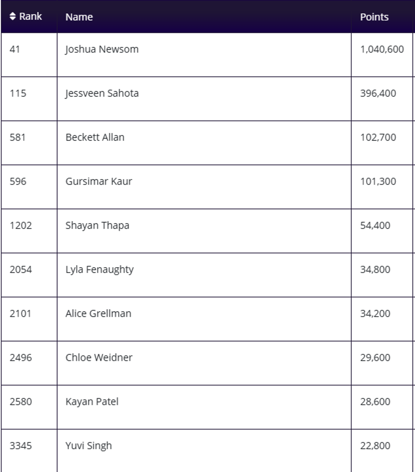Click on Kayan Patel's name
Screen dimensions: 415x472
coord(92,402)
